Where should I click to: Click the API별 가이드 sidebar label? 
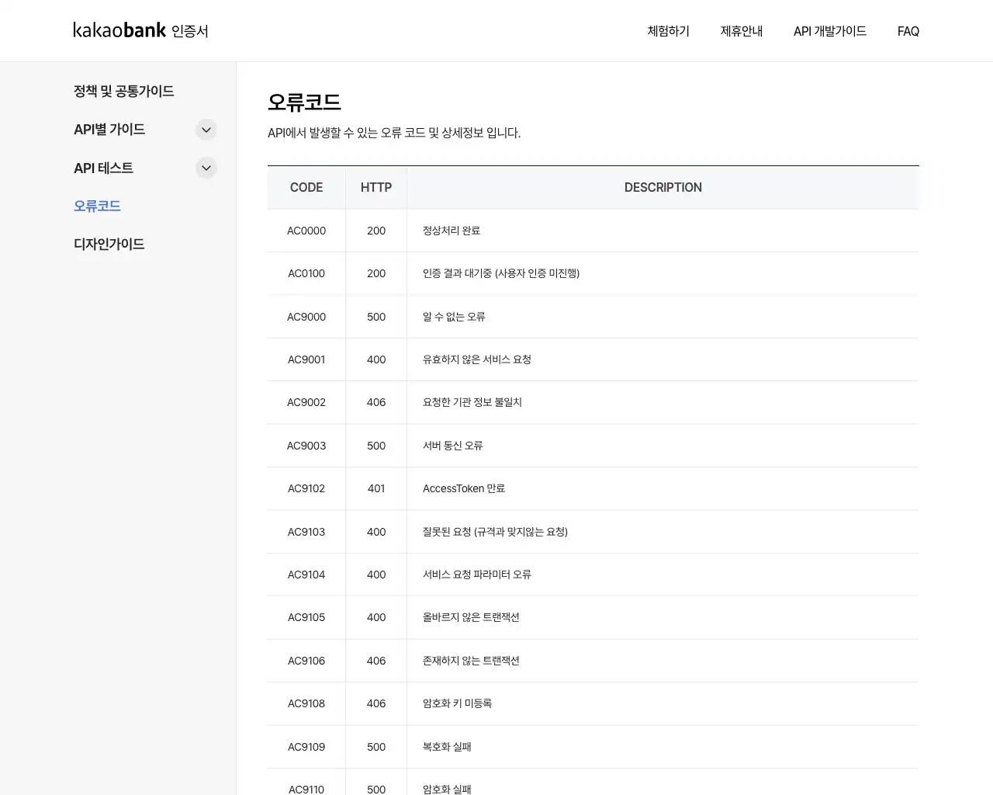(x=109, y=130)
